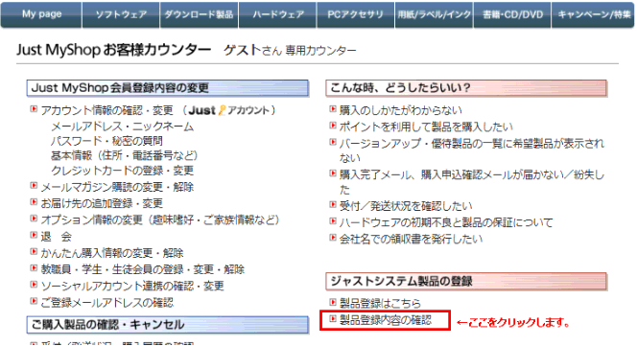The height and width of the screenshot is (346, 637).
Task: Click 購入完了メールが届かない help link
Action: 472,182
